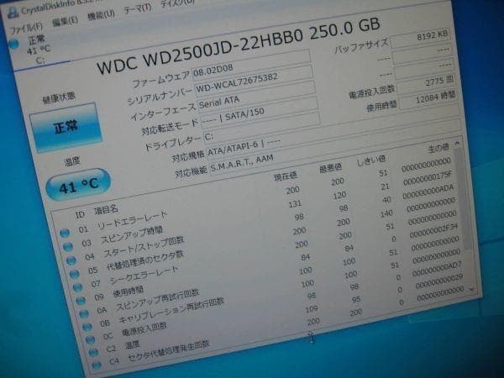The width and height of the screenshot is (504, 378).
Task: Click status icon for 07 シークエラーレート
Action: 77,287
